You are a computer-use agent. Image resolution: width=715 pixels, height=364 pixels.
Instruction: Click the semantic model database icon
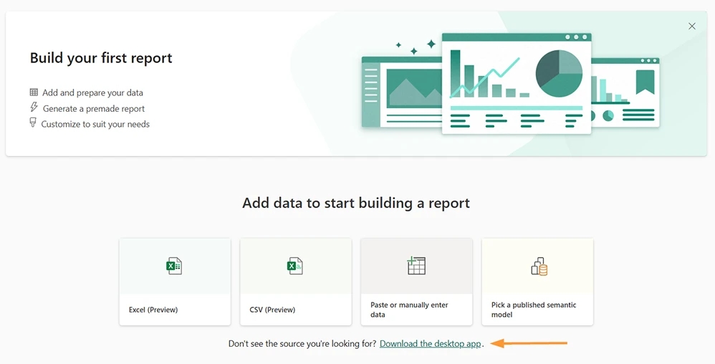pyautogui.click(x=539, y=267)
